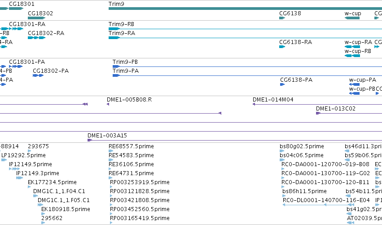This screenshot has width=382, height=225.
Task: Open BAC clone DME1-013C02 label
Action: 336,109
